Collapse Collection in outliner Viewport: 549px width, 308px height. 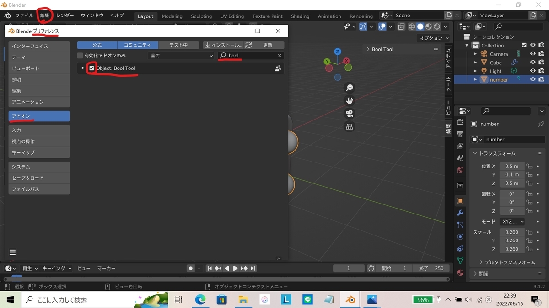pos(467,45)
